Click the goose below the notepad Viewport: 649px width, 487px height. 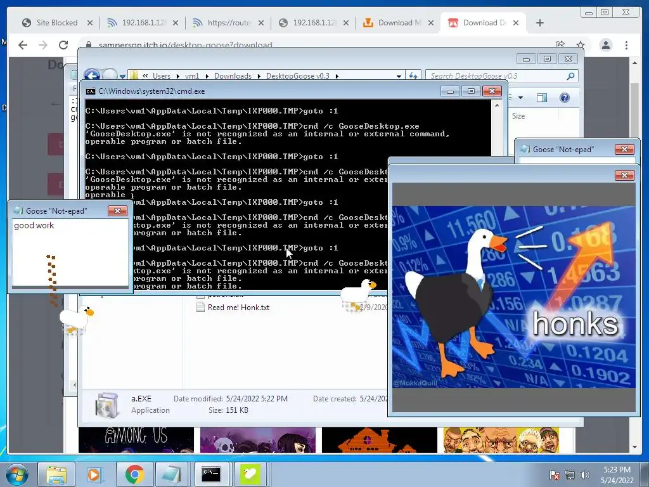pyautogui.click(x=77, y=319)
